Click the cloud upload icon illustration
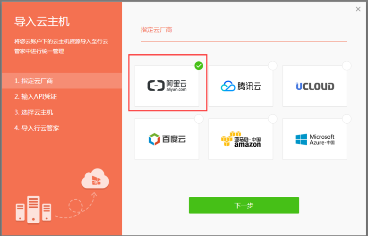The height and width of the screenshot is (236, 368). click(x=95, y=179)
